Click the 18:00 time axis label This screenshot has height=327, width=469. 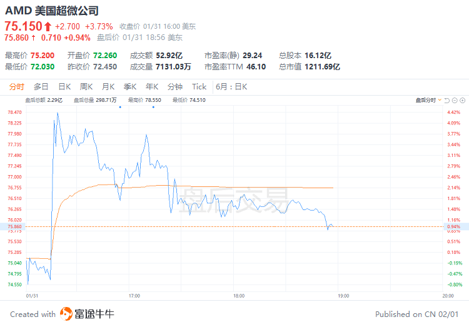[239, 296]
